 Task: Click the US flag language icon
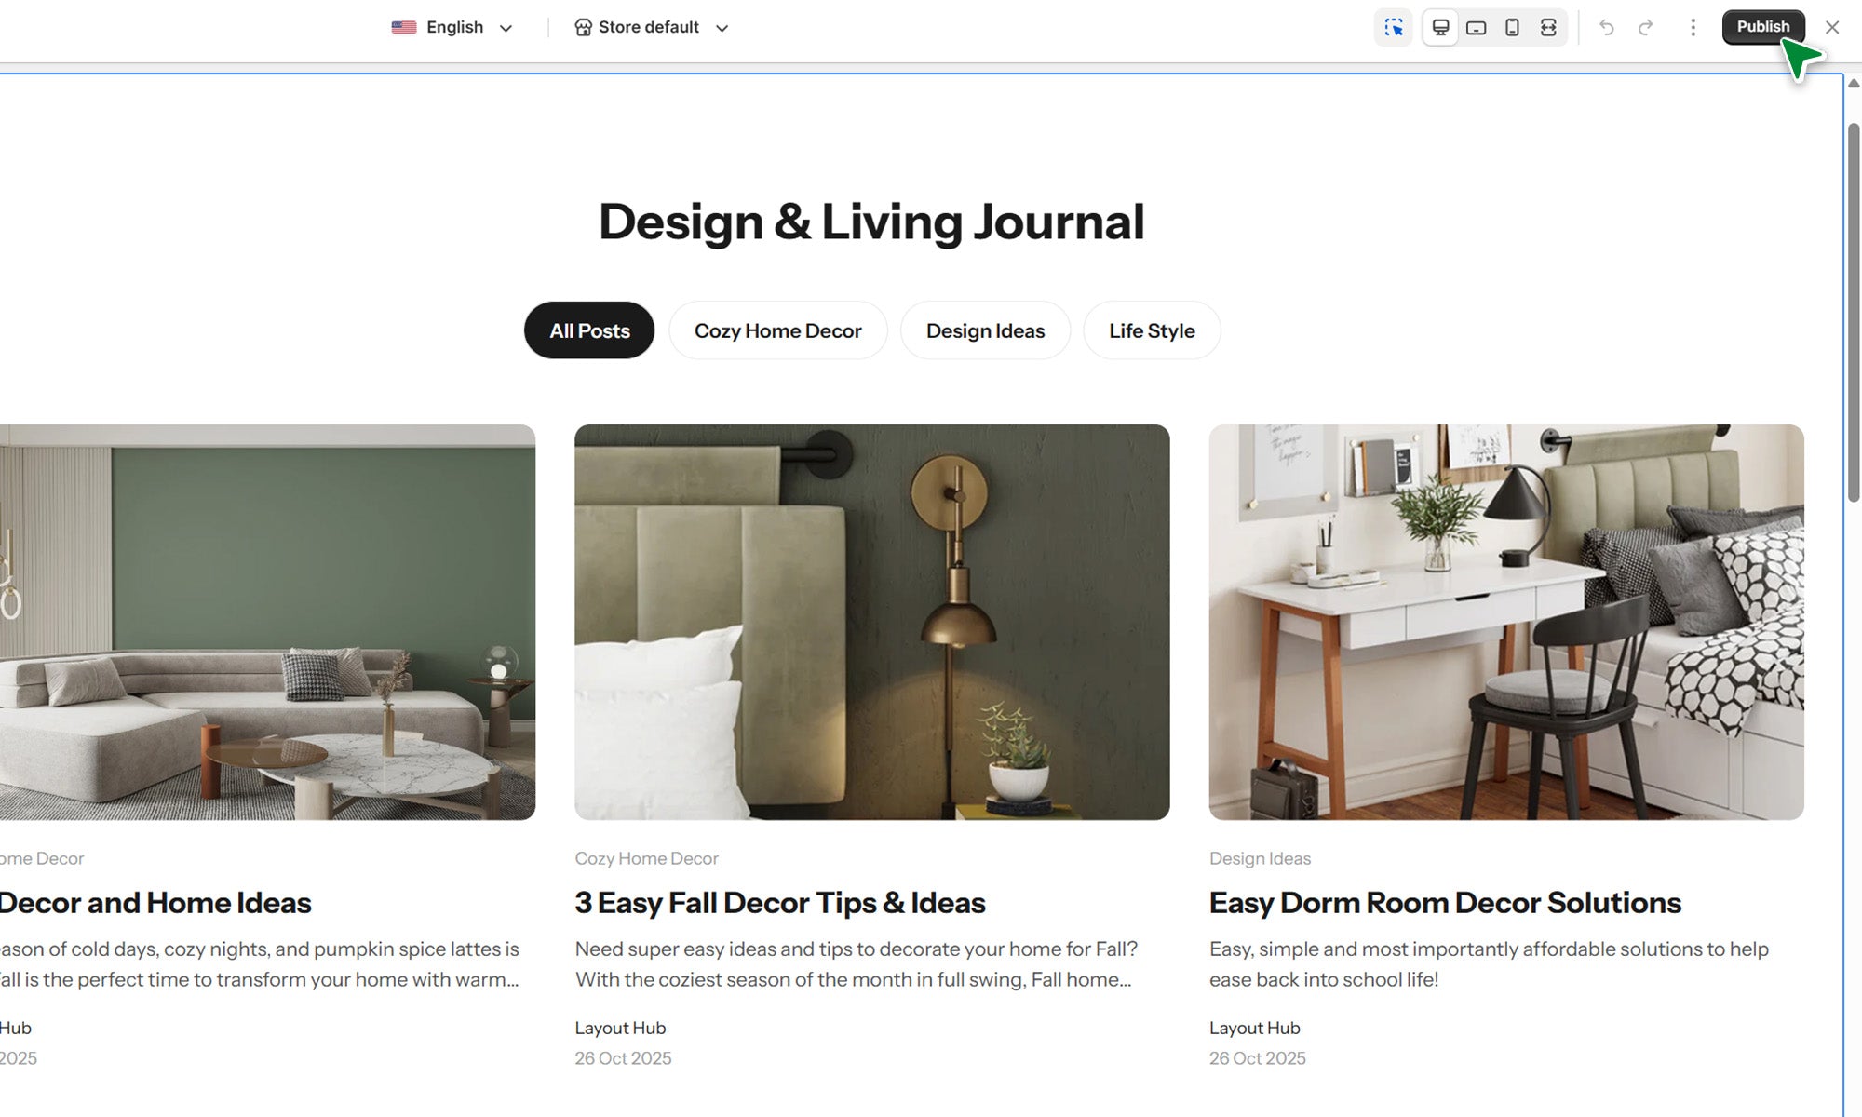pyautogui.click(x=404, y=27)
